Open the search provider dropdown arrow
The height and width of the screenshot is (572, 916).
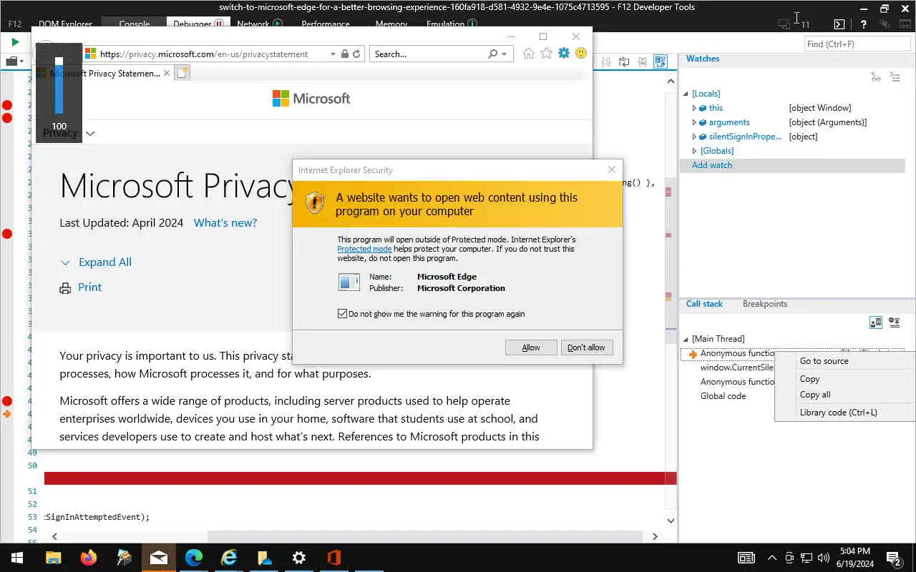505,54
